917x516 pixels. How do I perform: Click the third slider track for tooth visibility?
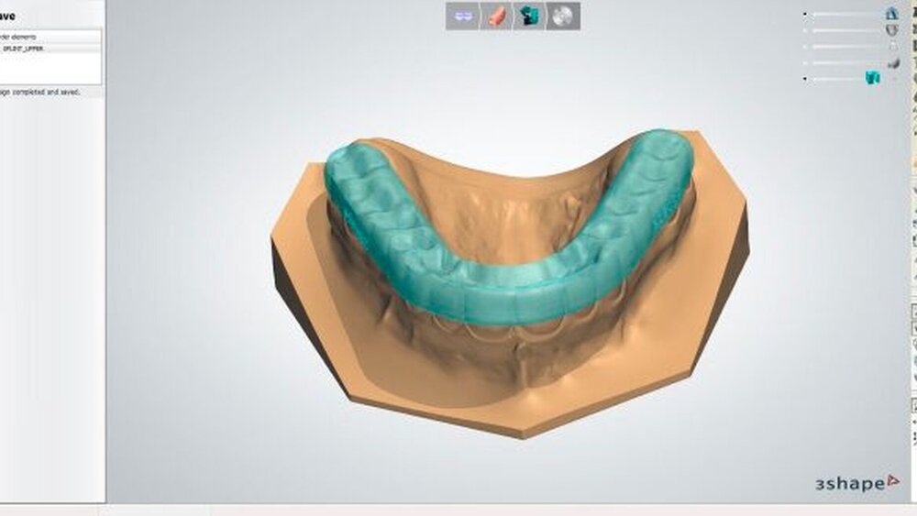pos(844,46)
